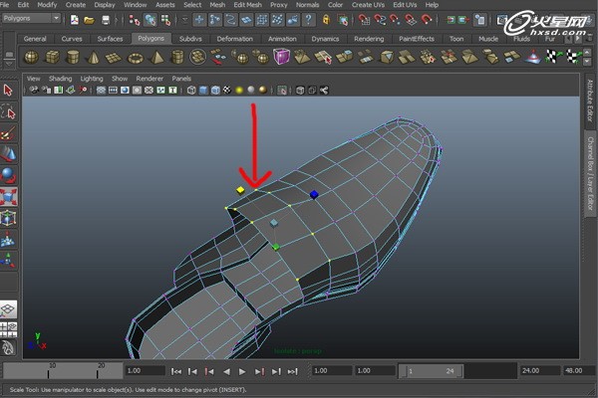Select the arrow Select tool in toolbox
This screenshot has width=598, height=398.
[x=9, y=90]
